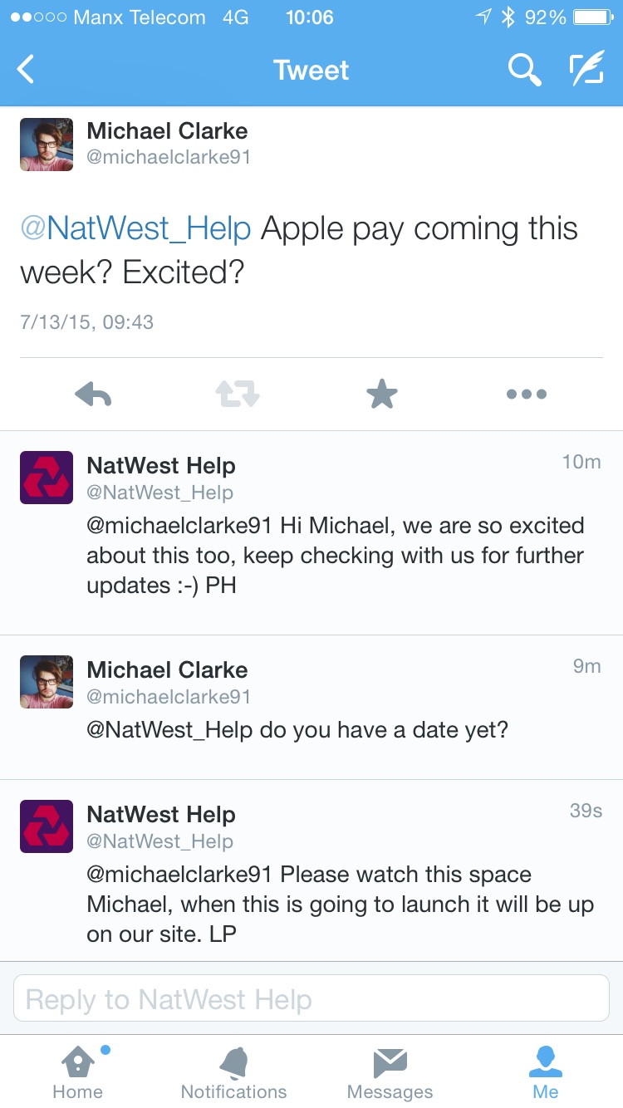
Task: Open search with magnifying glass icon
Action: coord(524,71)
